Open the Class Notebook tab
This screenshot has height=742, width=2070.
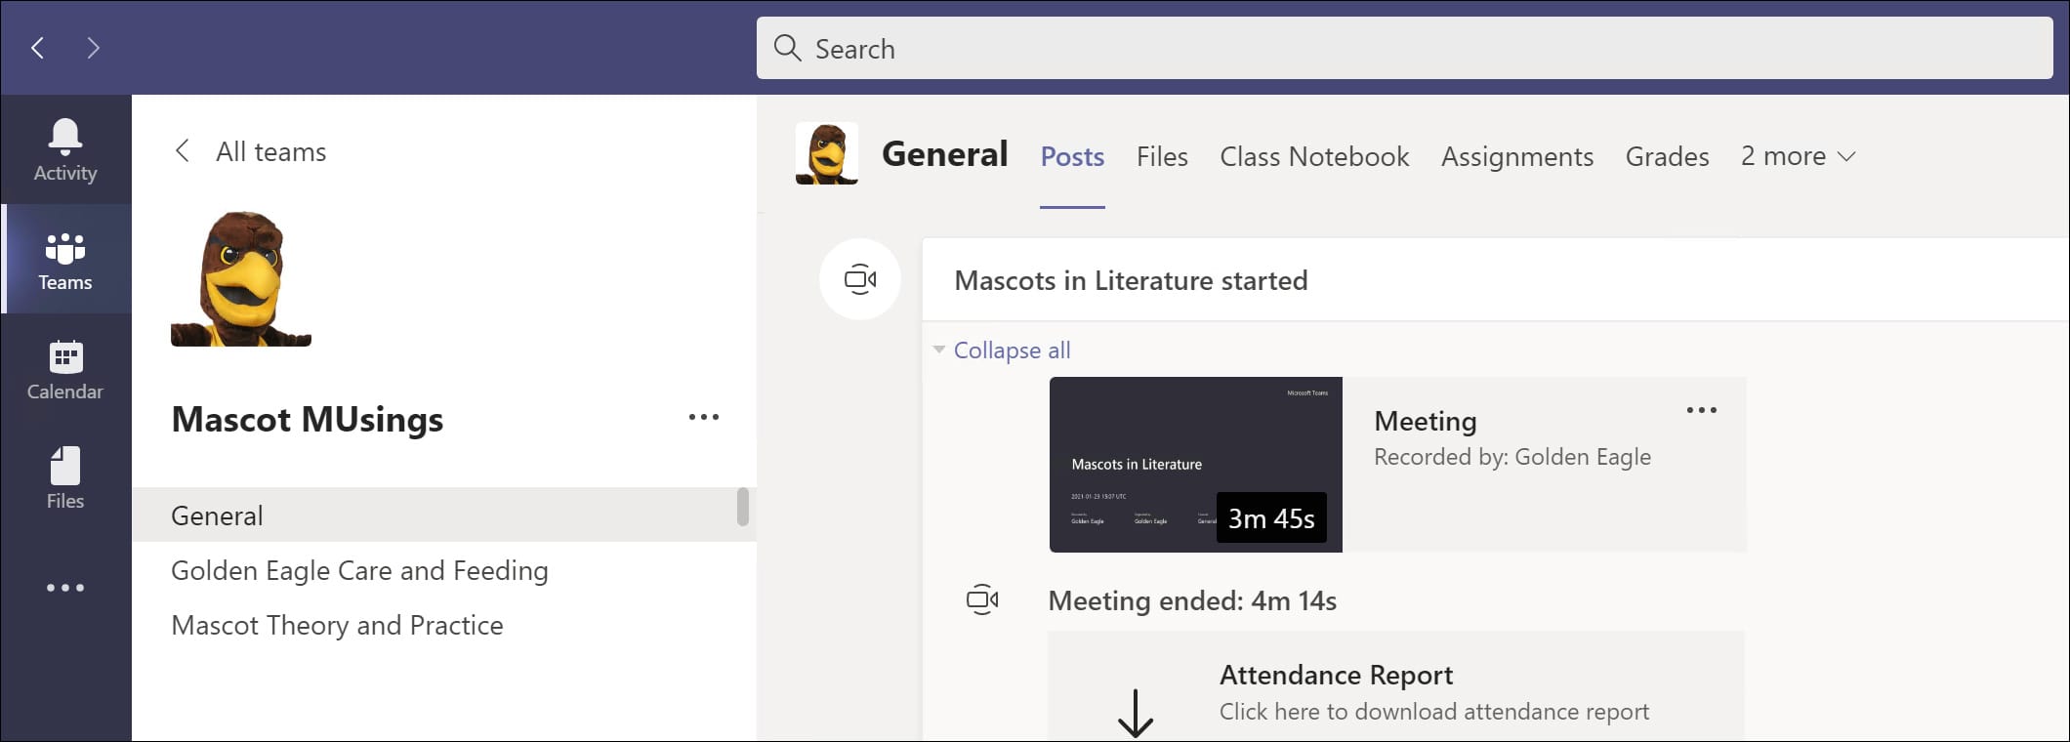1313,157
